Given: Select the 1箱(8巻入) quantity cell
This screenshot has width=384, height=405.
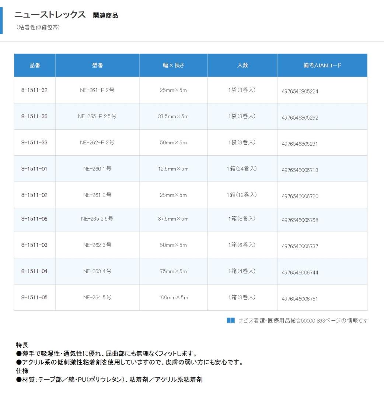Looking at the screenshot, I should (242, 219).
